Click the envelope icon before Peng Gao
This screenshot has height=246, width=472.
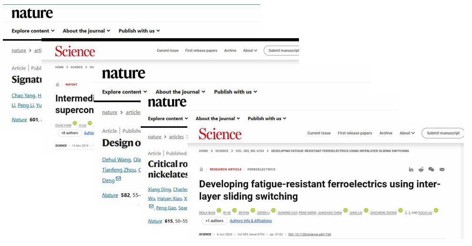151,207
